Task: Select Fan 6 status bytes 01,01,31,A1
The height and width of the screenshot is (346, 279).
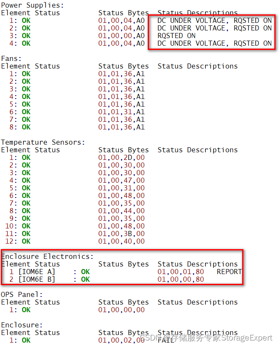Action: pos(122,112)
